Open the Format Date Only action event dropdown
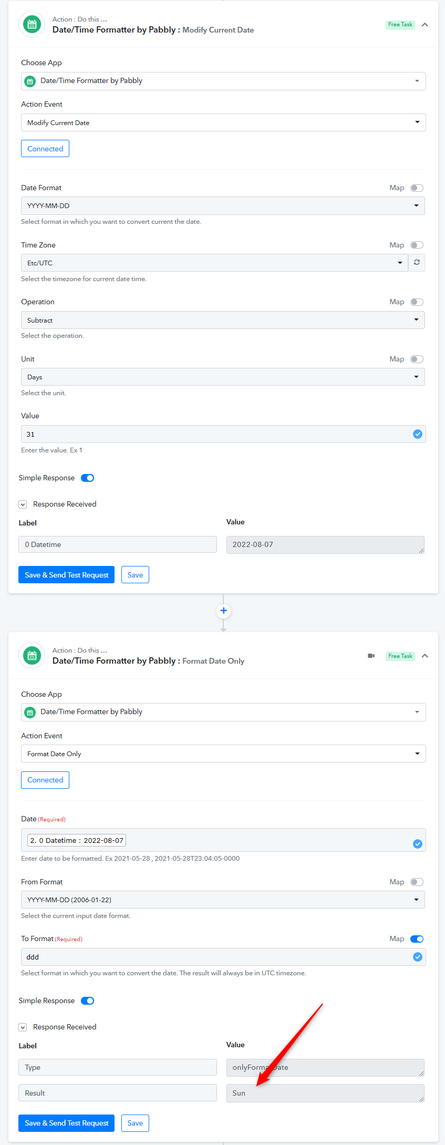This screenshot has height=1145, width=445. (223, 754)
